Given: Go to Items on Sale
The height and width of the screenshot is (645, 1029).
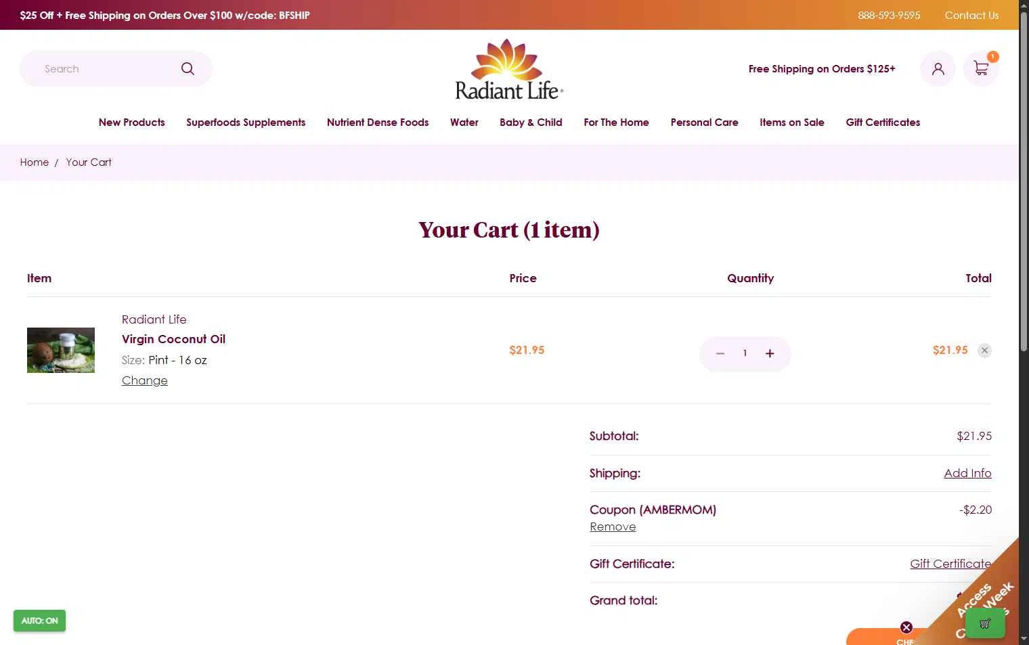Looking at the screenshot, I should (x=792, y=123).
